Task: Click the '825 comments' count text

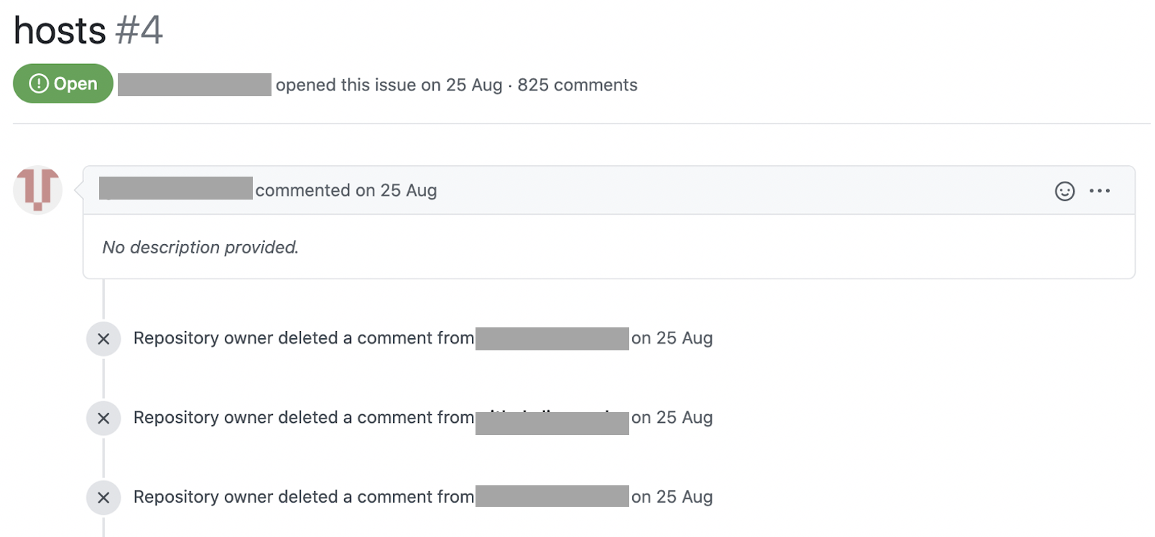Action: pyautogui.click(x=577, y=85)
